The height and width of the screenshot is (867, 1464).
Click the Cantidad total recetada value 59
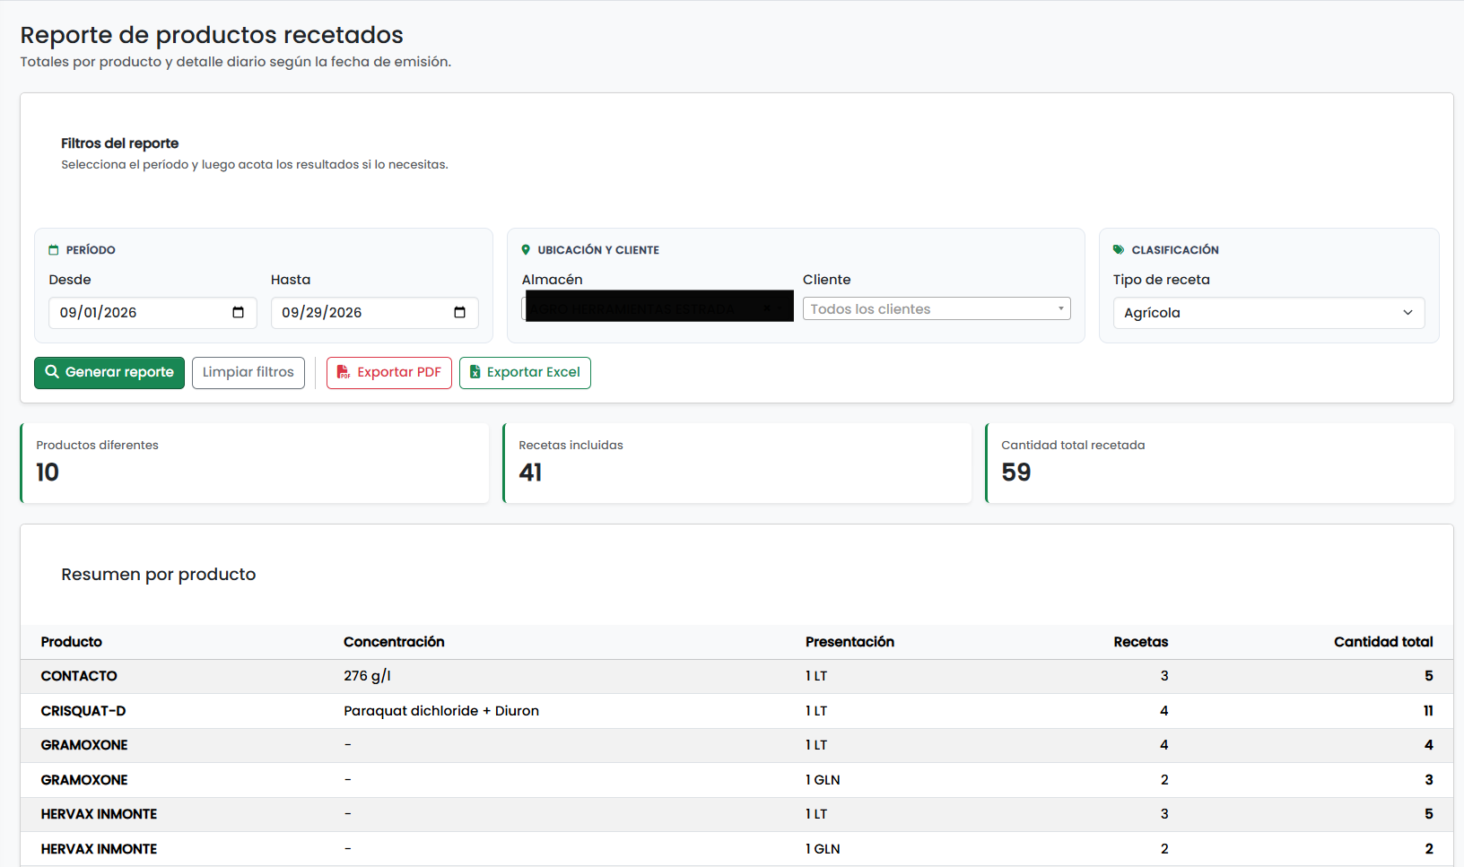pos(1016,473)
